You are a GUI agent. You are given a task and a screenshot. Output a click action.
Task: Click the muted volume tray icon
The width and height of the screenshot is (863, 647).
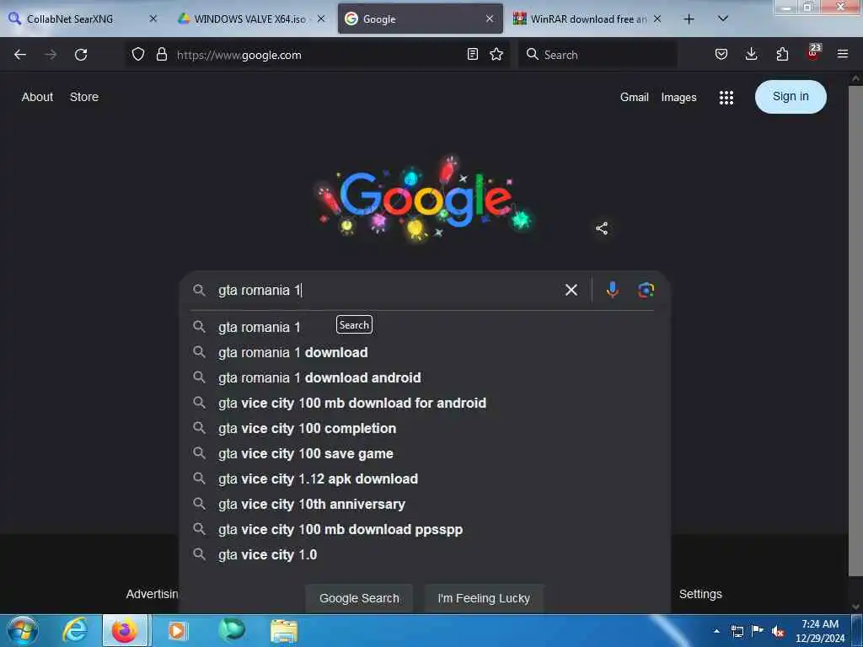778,632
